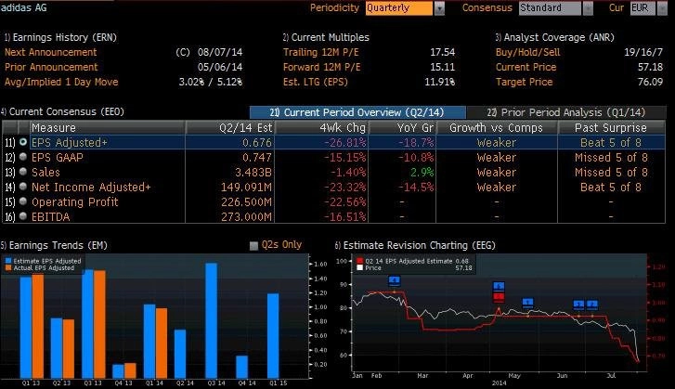This screenshot has width=675, height=389.
Task: Click the Target Price value 76.09
Action: click(x=650, y=82)
